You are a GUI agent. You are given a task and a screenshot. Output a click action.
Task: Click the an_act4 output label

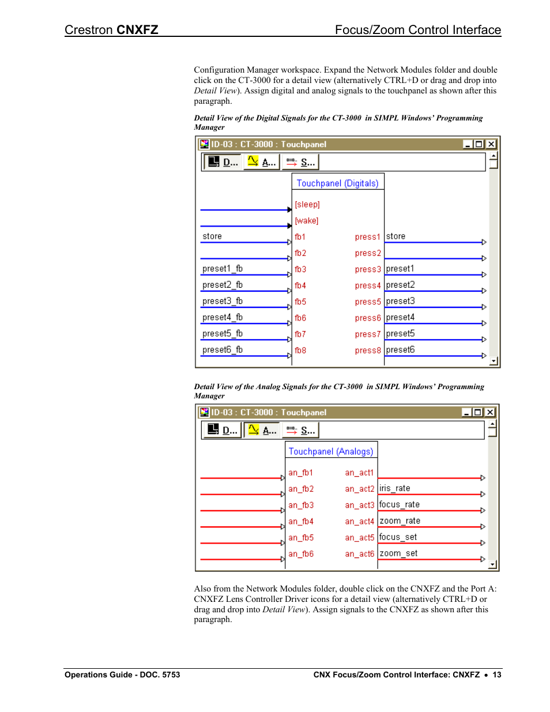tap(360, 521)
